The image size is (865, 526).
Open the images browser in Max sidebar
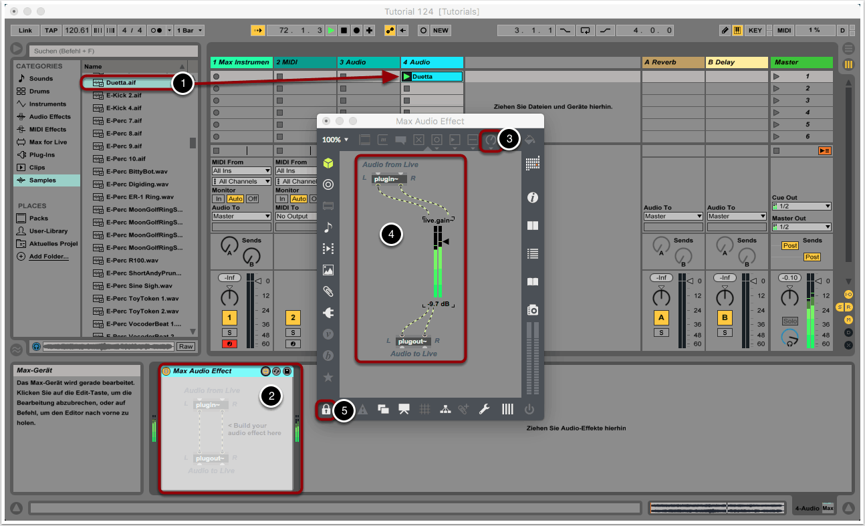click(x=328, y=270)
